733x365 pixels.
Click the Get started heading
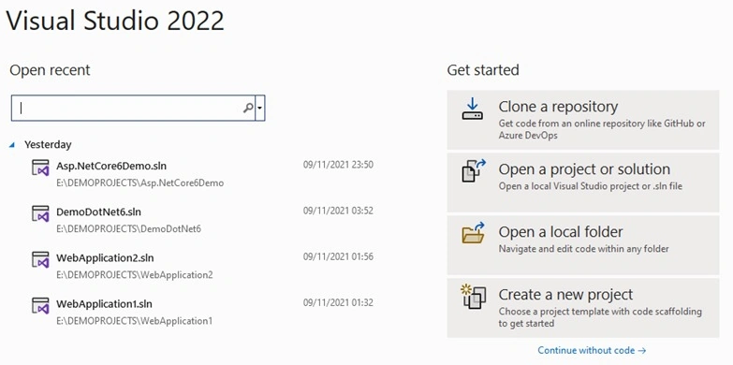coord(483,70)
